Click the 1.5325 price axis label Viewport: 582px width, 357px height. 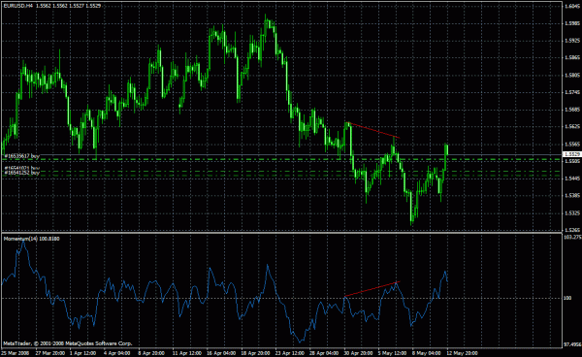[572, 212]
